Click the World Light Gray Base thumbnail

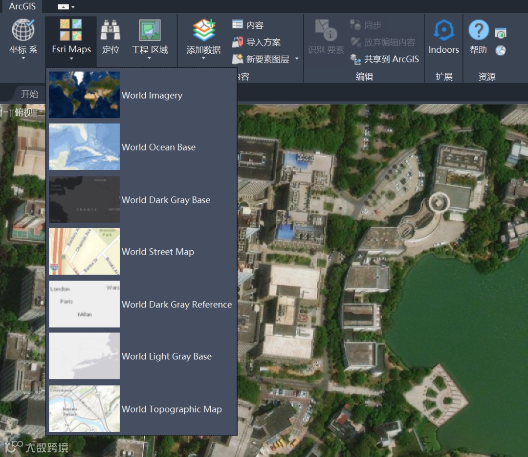(x=84, y=356)
